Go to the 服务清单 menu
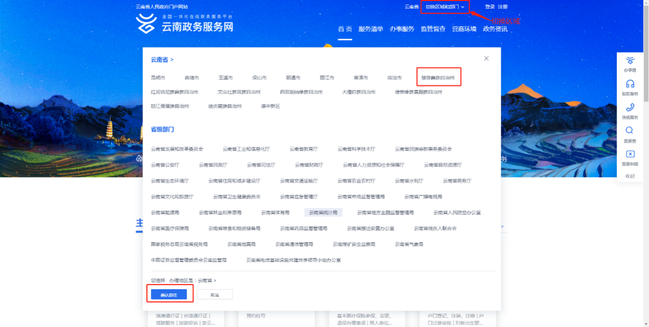 pyautogui.click(x=371, y=29)
